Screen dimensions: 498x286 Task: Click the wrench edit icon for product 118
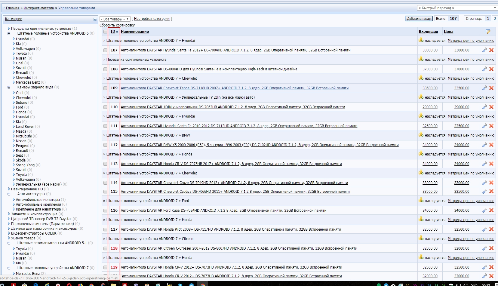coord(484,248)
